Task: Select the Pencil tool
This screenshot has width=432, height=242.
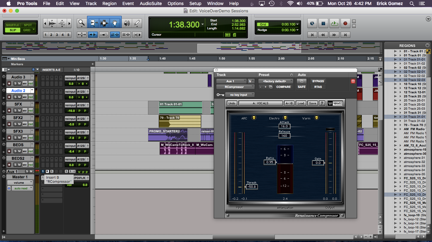Action: pos(137,23)
